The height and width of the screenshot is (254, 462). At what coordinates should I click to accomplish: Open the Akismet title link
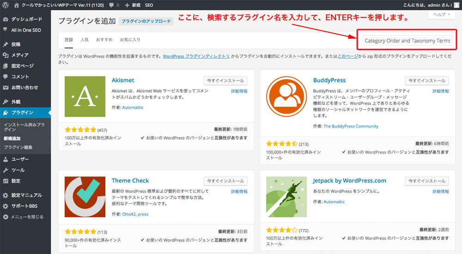123,80
